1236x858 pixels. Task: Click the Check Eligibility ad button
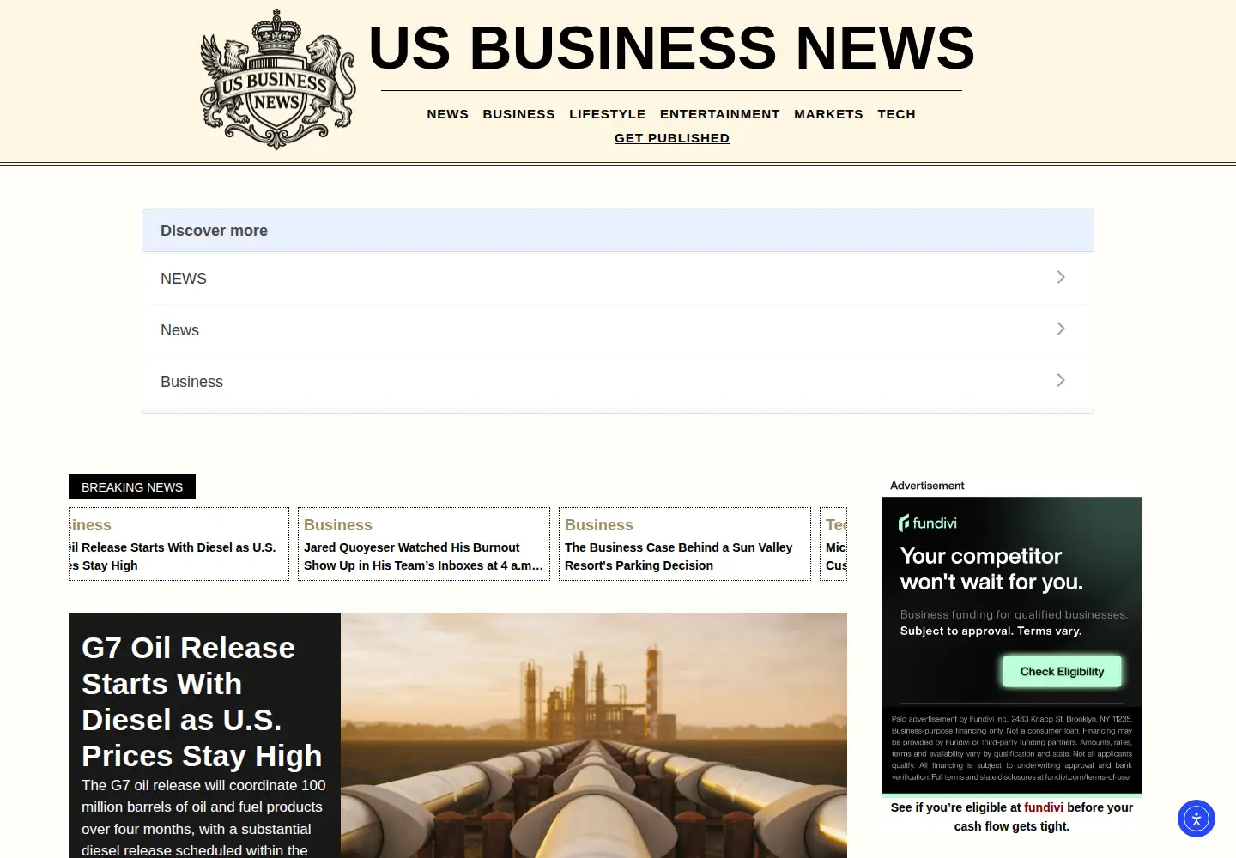(1063, 672)
